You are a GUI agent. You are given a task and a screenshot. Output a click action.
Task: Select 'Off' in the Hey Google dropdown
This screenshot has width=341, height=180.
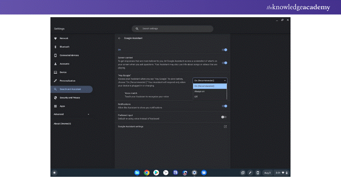click(x=196, y=96)
